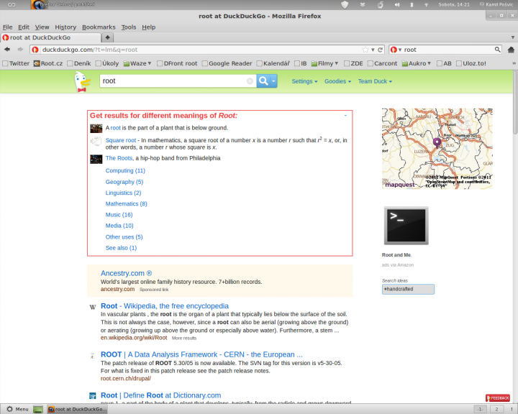Open a new tab with the plus button
Viewport: 518px width, 414px height.
(x=107, y=37)
